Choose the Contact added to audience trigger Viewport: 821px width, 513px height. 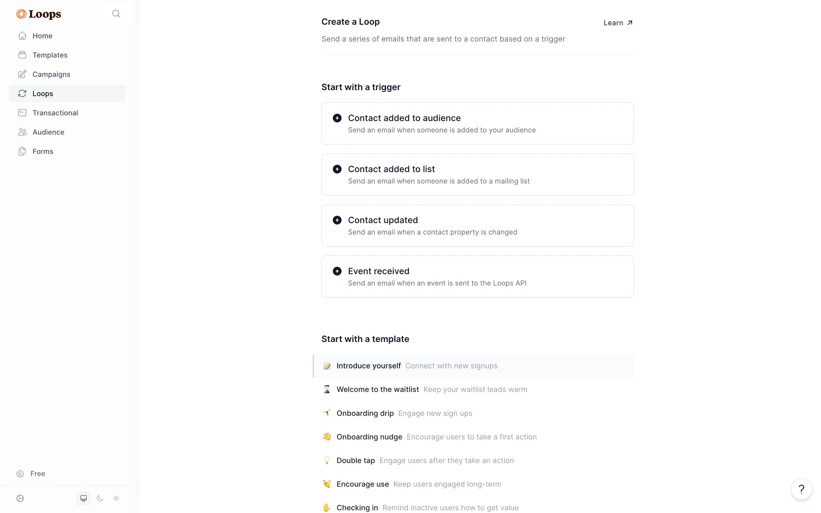(x=477, y=124)
